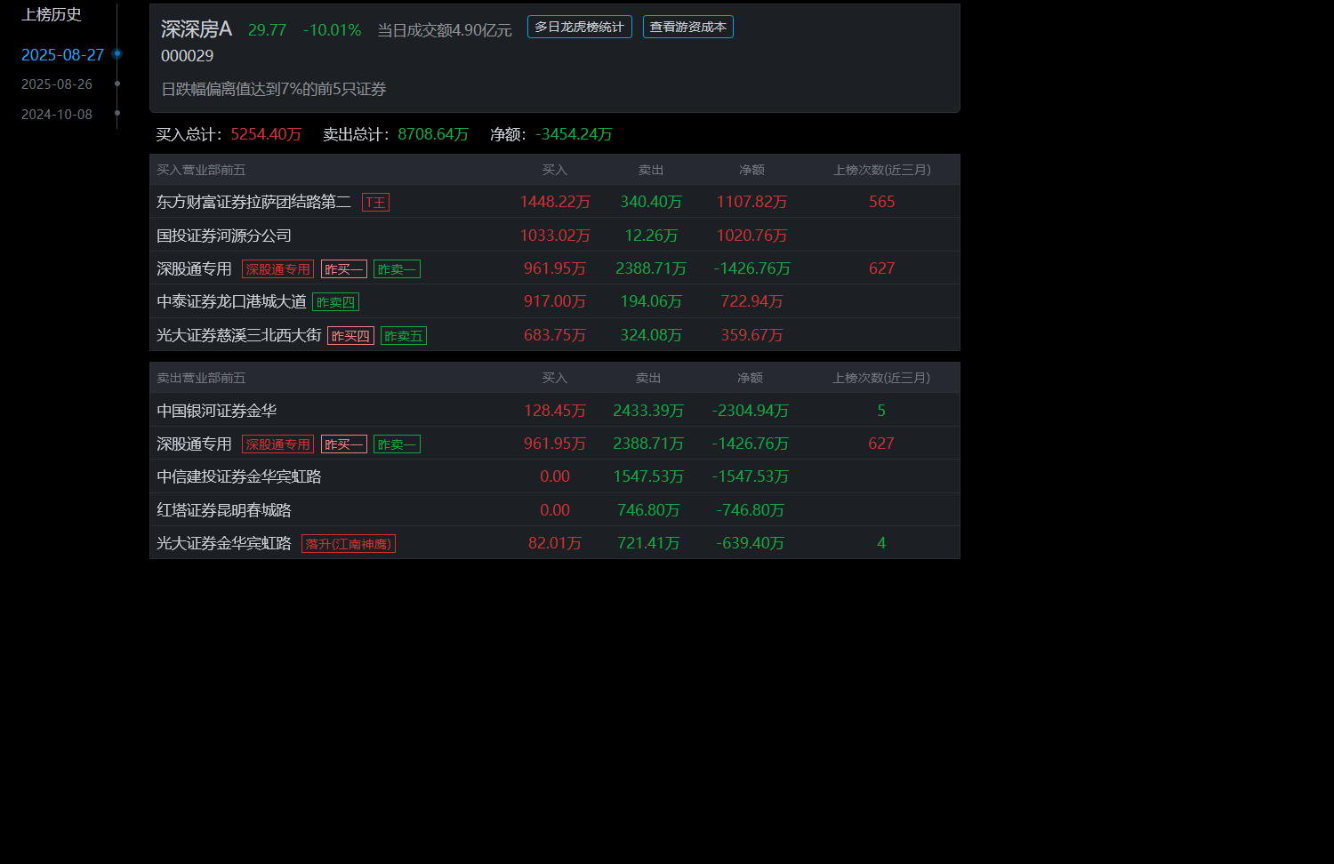Click the T王 tag

point(375,203)
